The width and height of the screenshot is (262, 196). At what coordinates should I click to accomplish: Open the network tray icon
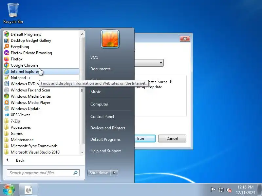[221, 190]
